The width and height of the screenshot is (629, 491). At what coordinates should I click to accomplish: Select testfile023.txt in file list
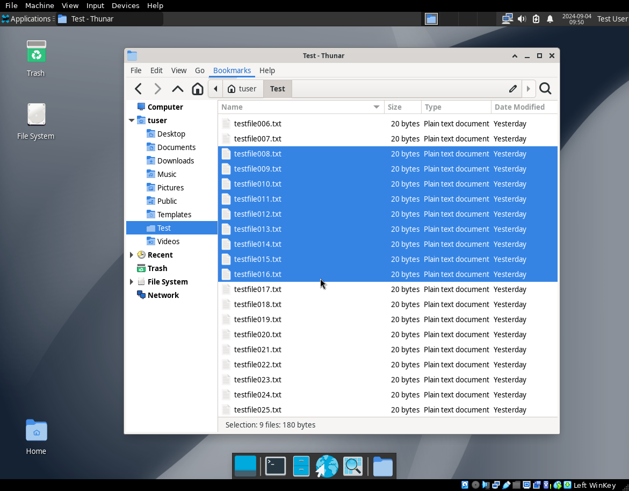pyautogui.click(x=387, y=380)
